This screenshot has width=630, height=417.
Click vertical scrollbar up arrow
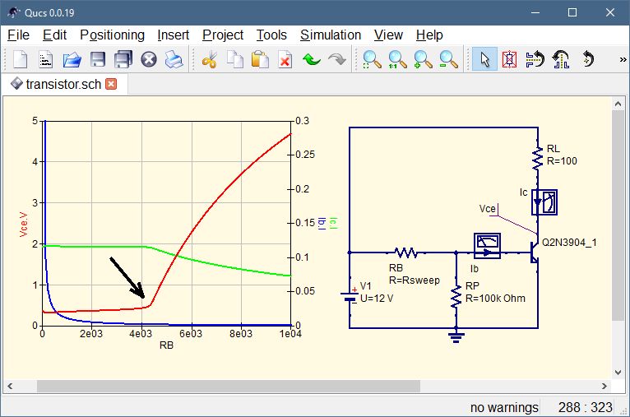pyautogui.click(x=618, y=104)
